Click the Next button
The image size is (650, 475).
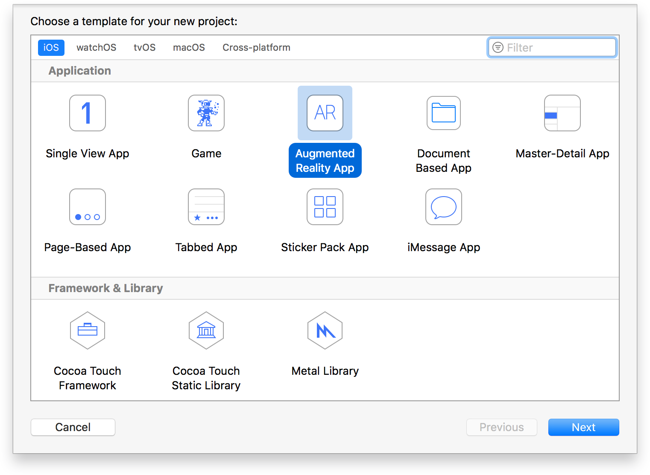[583, 427]
